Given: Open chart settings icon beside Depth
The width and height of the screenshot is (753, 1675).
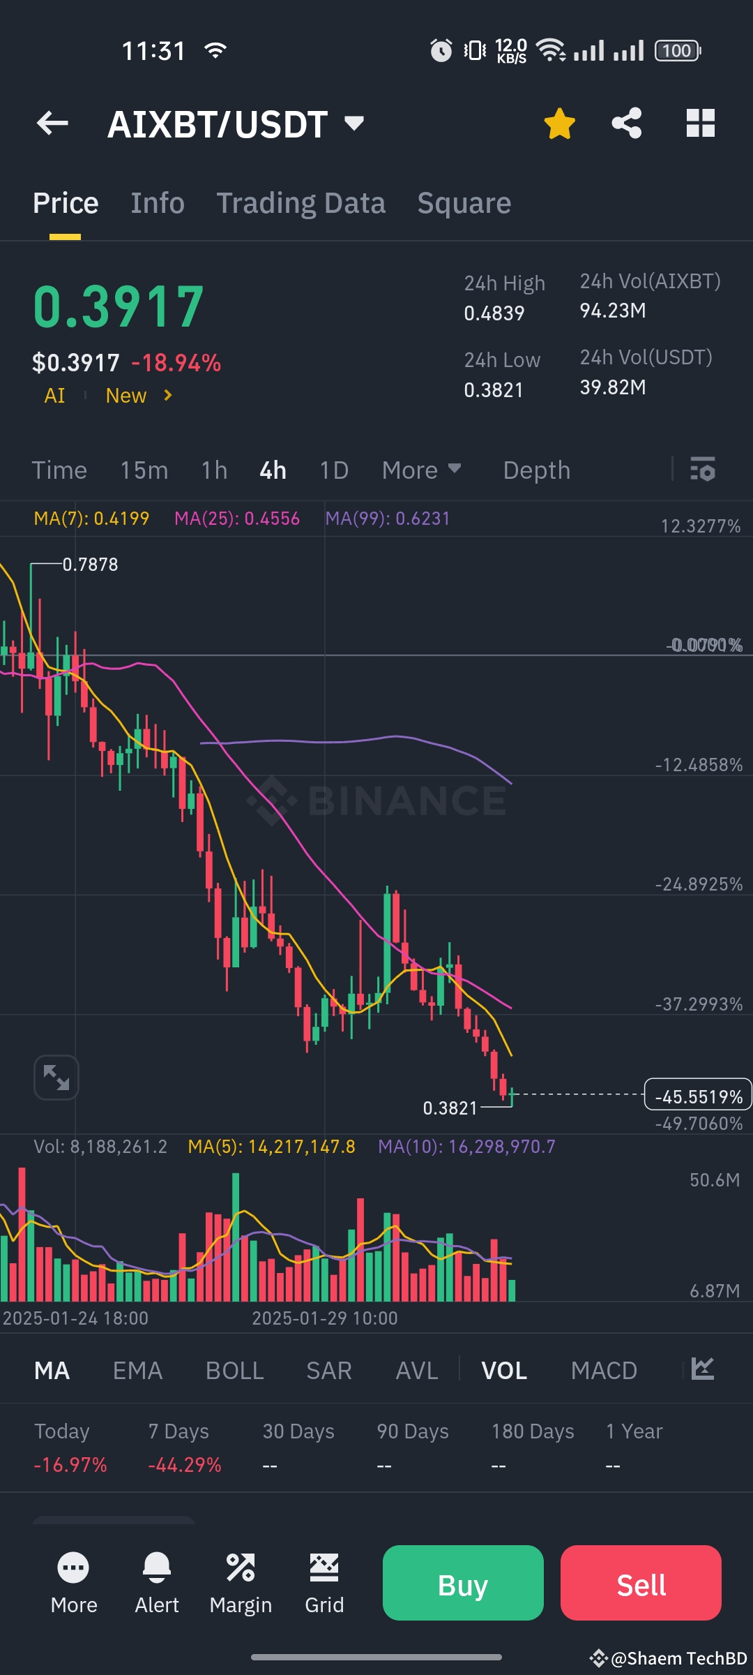Looking at the screenshot, I should 702,470.
